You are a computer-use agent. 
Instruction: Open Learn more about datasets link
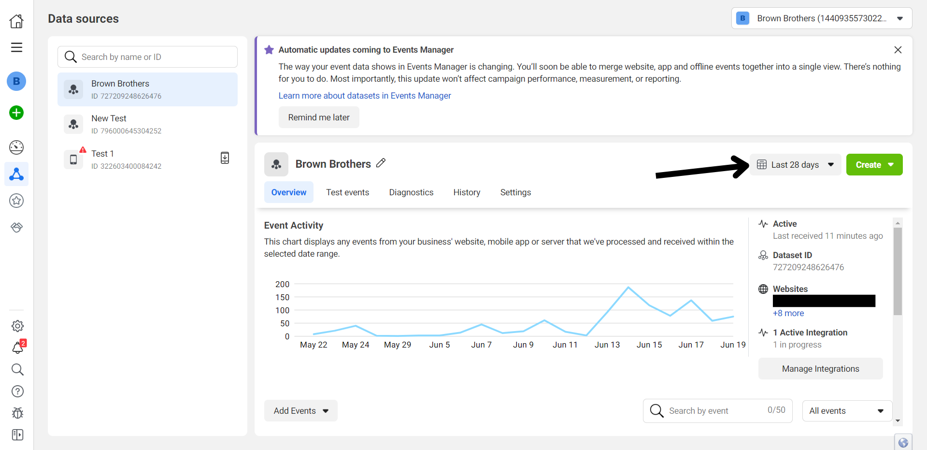(365, 96)
